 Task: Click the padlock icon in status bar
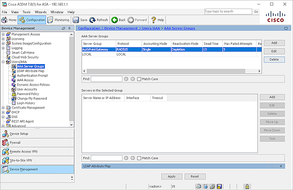[x=247, y=186]
